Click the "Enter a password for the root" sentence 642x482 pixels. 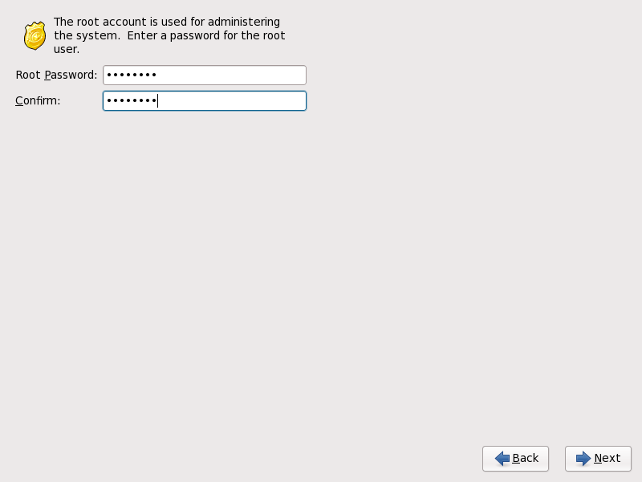point(206,35)
